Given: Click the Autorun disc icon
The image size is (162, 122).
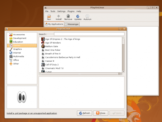Looking at the screenshot, I should pyautogui.click(x=87, y=16).
